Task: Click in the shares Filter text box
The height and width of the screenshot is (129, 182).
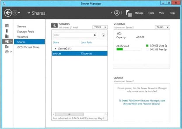Action: (73, 35)
